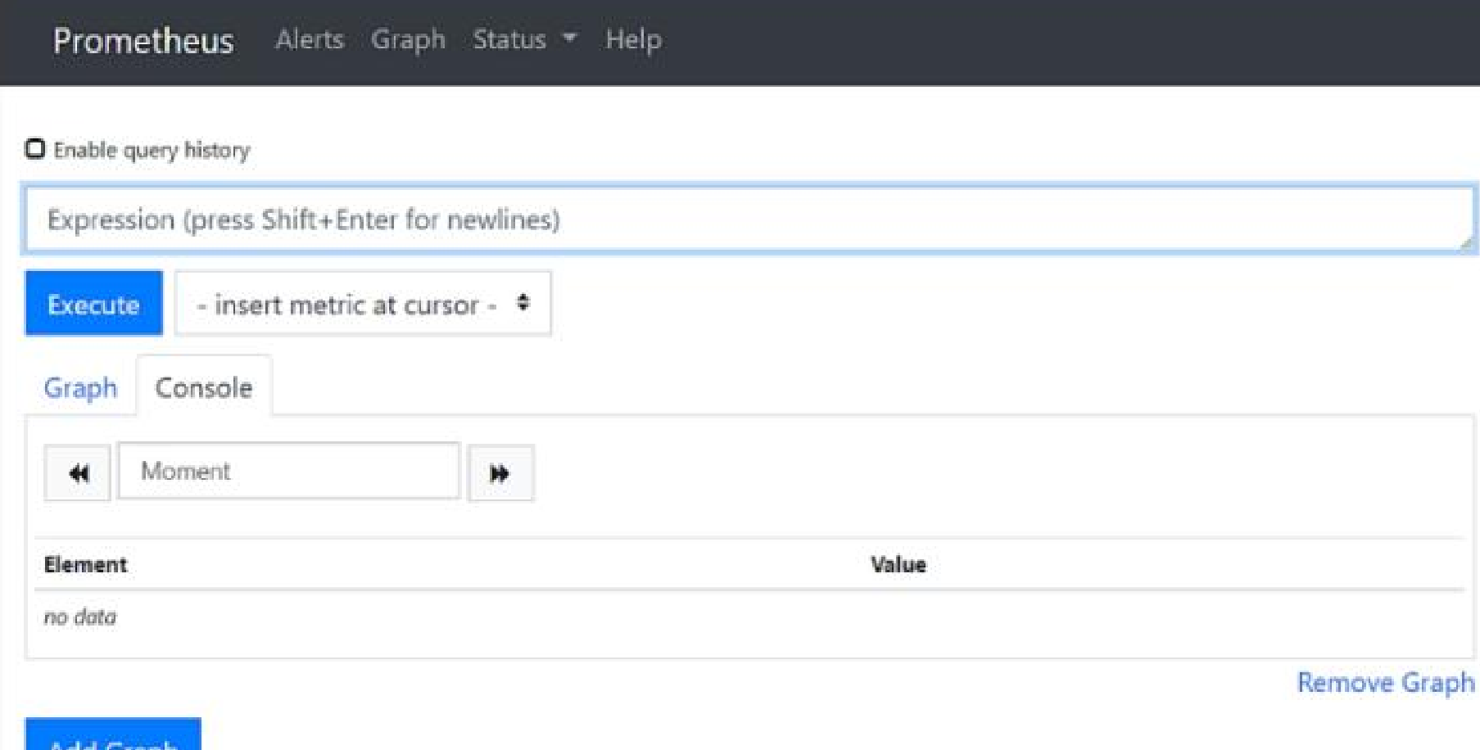Click the Value column header

[x=898, y=564]
